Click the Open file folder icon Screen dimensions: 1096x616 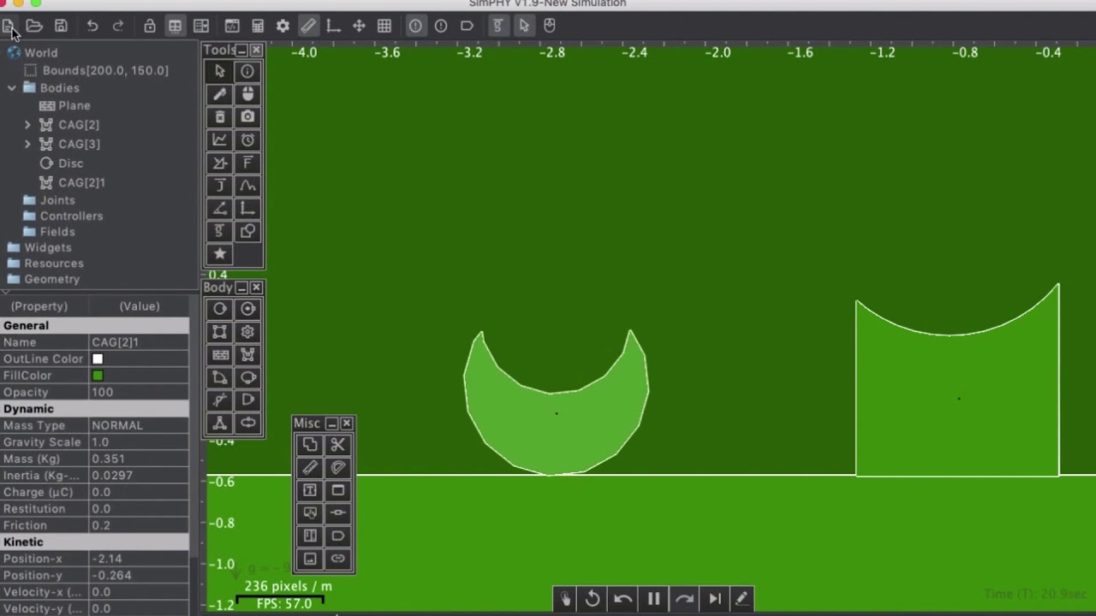coord(34,27)
